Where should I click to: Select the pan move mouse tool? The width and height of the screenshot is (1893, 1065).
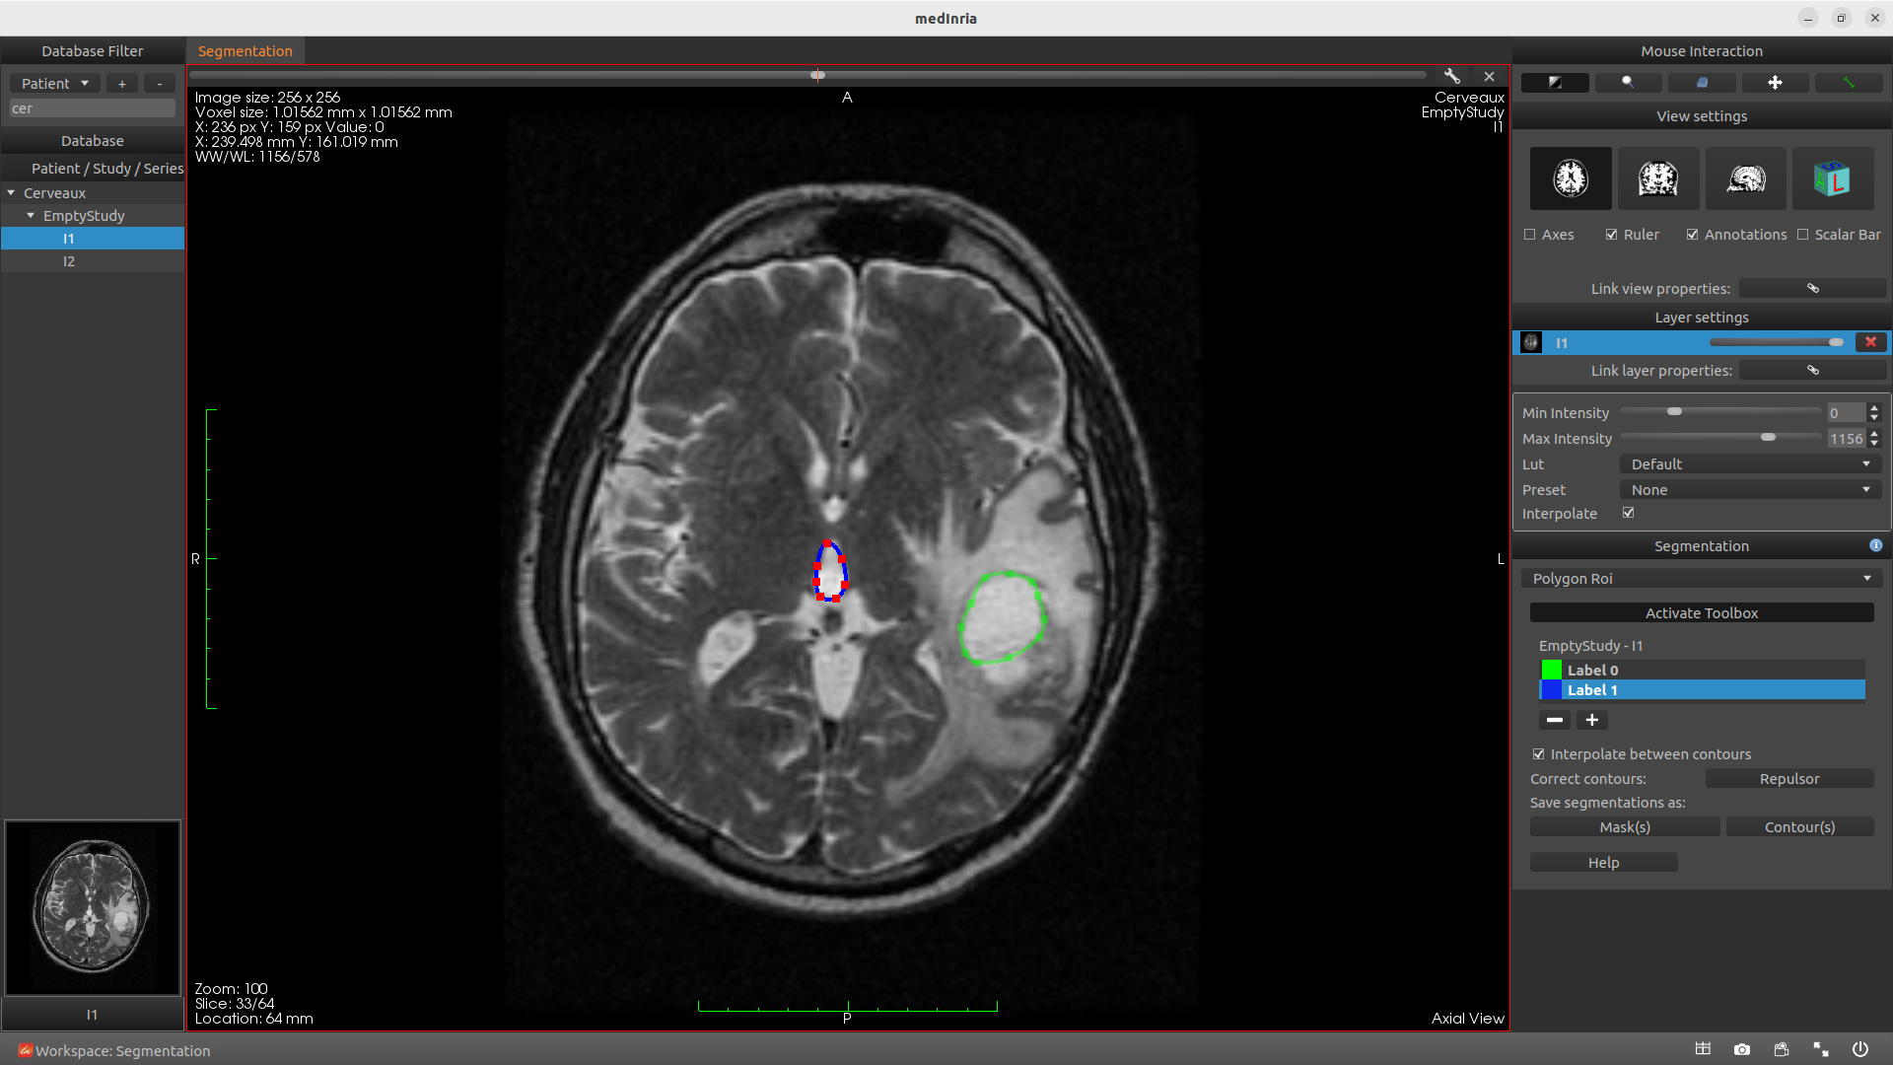[x=1775, y=83]
